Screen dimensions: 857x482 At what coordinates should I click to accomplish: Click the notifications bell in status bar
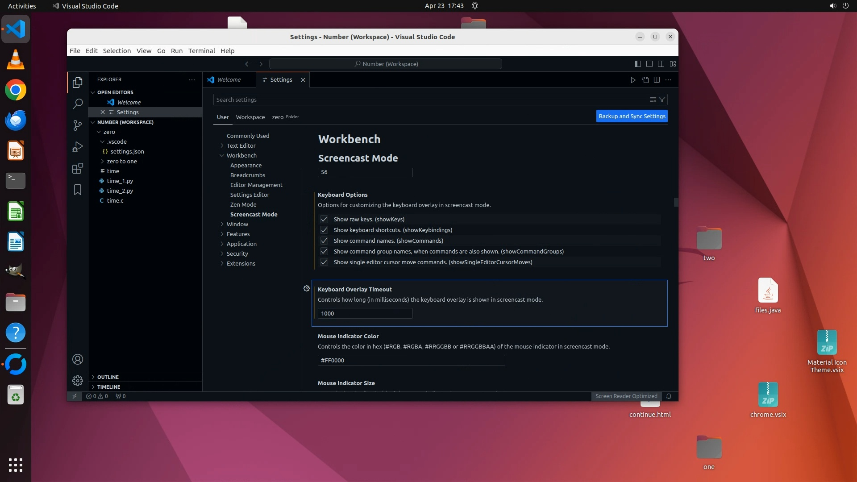point(669,396)
